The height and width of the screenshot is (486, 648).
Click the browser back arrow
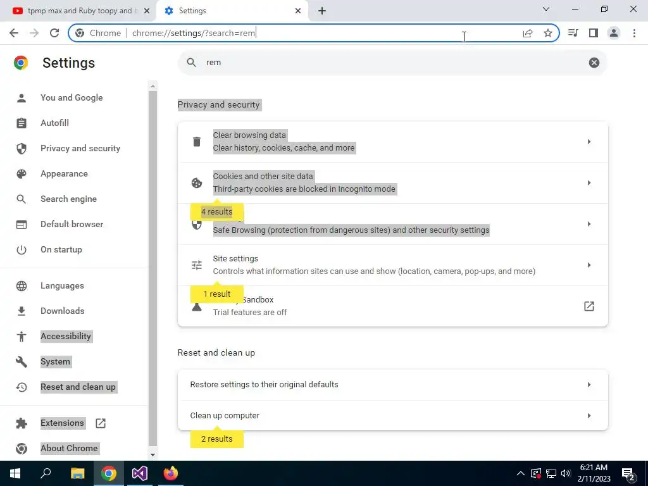pos(14,33)
